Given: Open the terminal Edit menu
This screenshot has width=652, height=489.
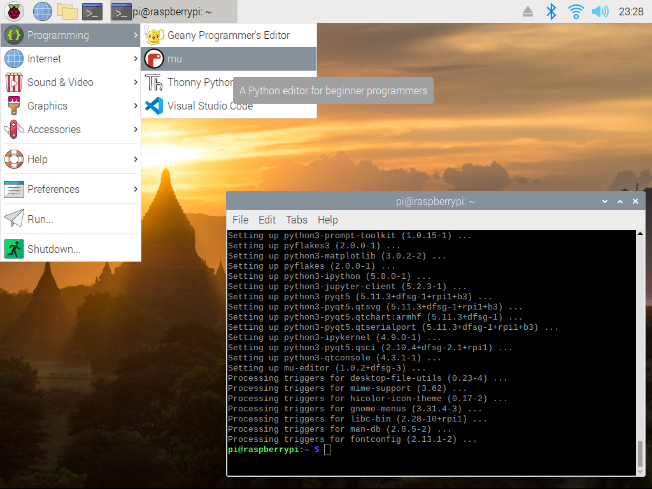Looking at the screenshot, I should [x=267, y=220].
